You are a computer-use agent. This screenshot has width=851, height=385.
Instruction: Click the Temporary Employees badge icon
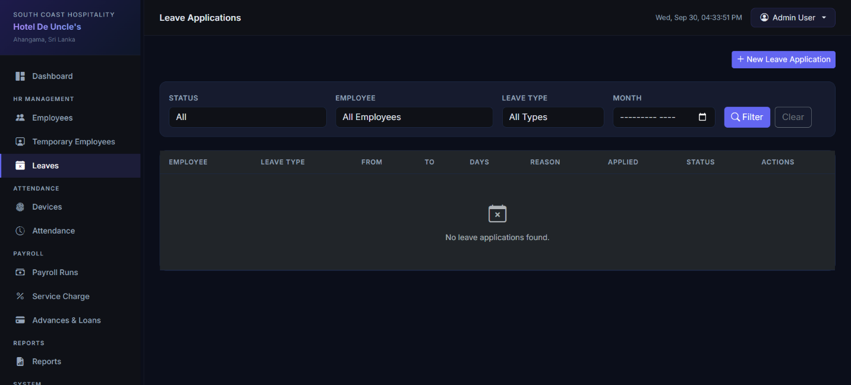[x=20, y=141]
